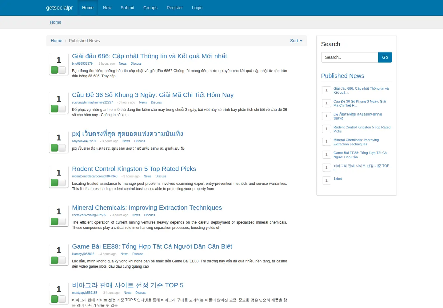Viewport: 443px width, 308px height.
Task: Upvote Game Bài EE88 post green button
Action: pos(54,260)
